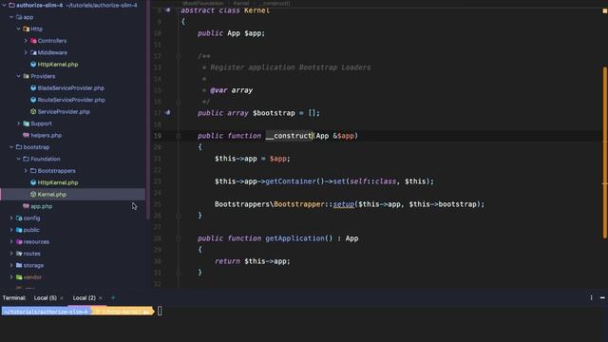Expand the Controllers folder

[26, 41]
